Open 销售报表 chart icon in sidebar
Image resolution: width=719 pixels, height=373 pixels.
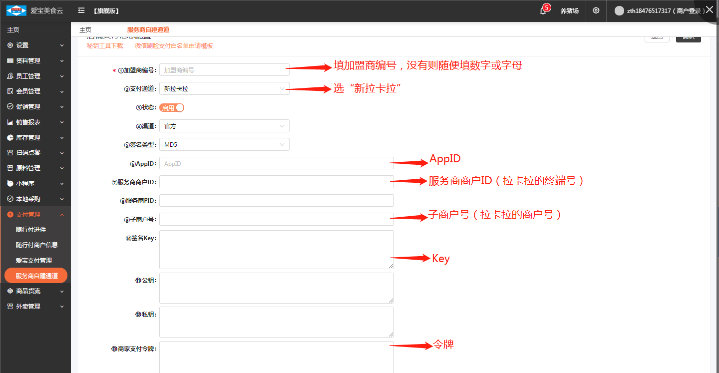[x=10, y=122]
